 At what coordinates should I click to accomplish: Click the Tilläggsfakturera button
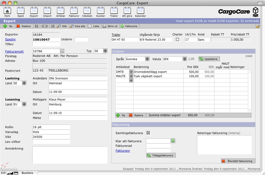coord(161,155)
